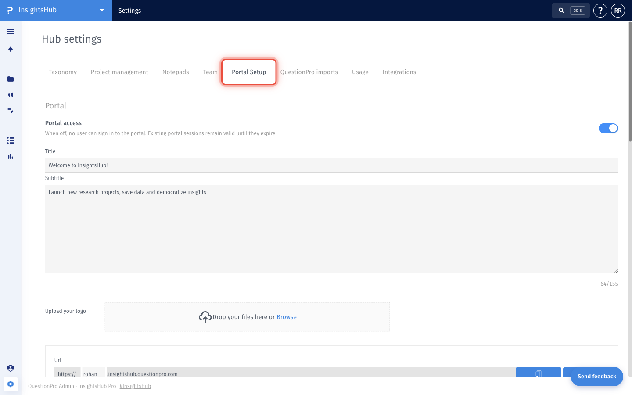Screen dimensions: 632x395
Task: Click the bulleted list icon in sidebar
Action: coord(11,140)
